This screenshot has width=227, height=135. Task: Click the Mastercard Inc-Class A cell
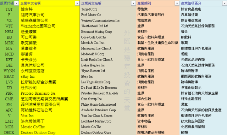pyautogui.click(x=108, y=48)
